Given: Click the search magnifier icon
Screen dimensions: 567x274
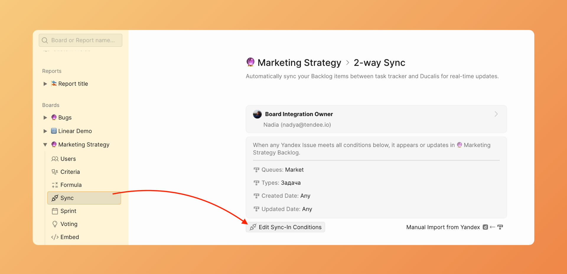Looking at the screenshot, I should [45, 40].
